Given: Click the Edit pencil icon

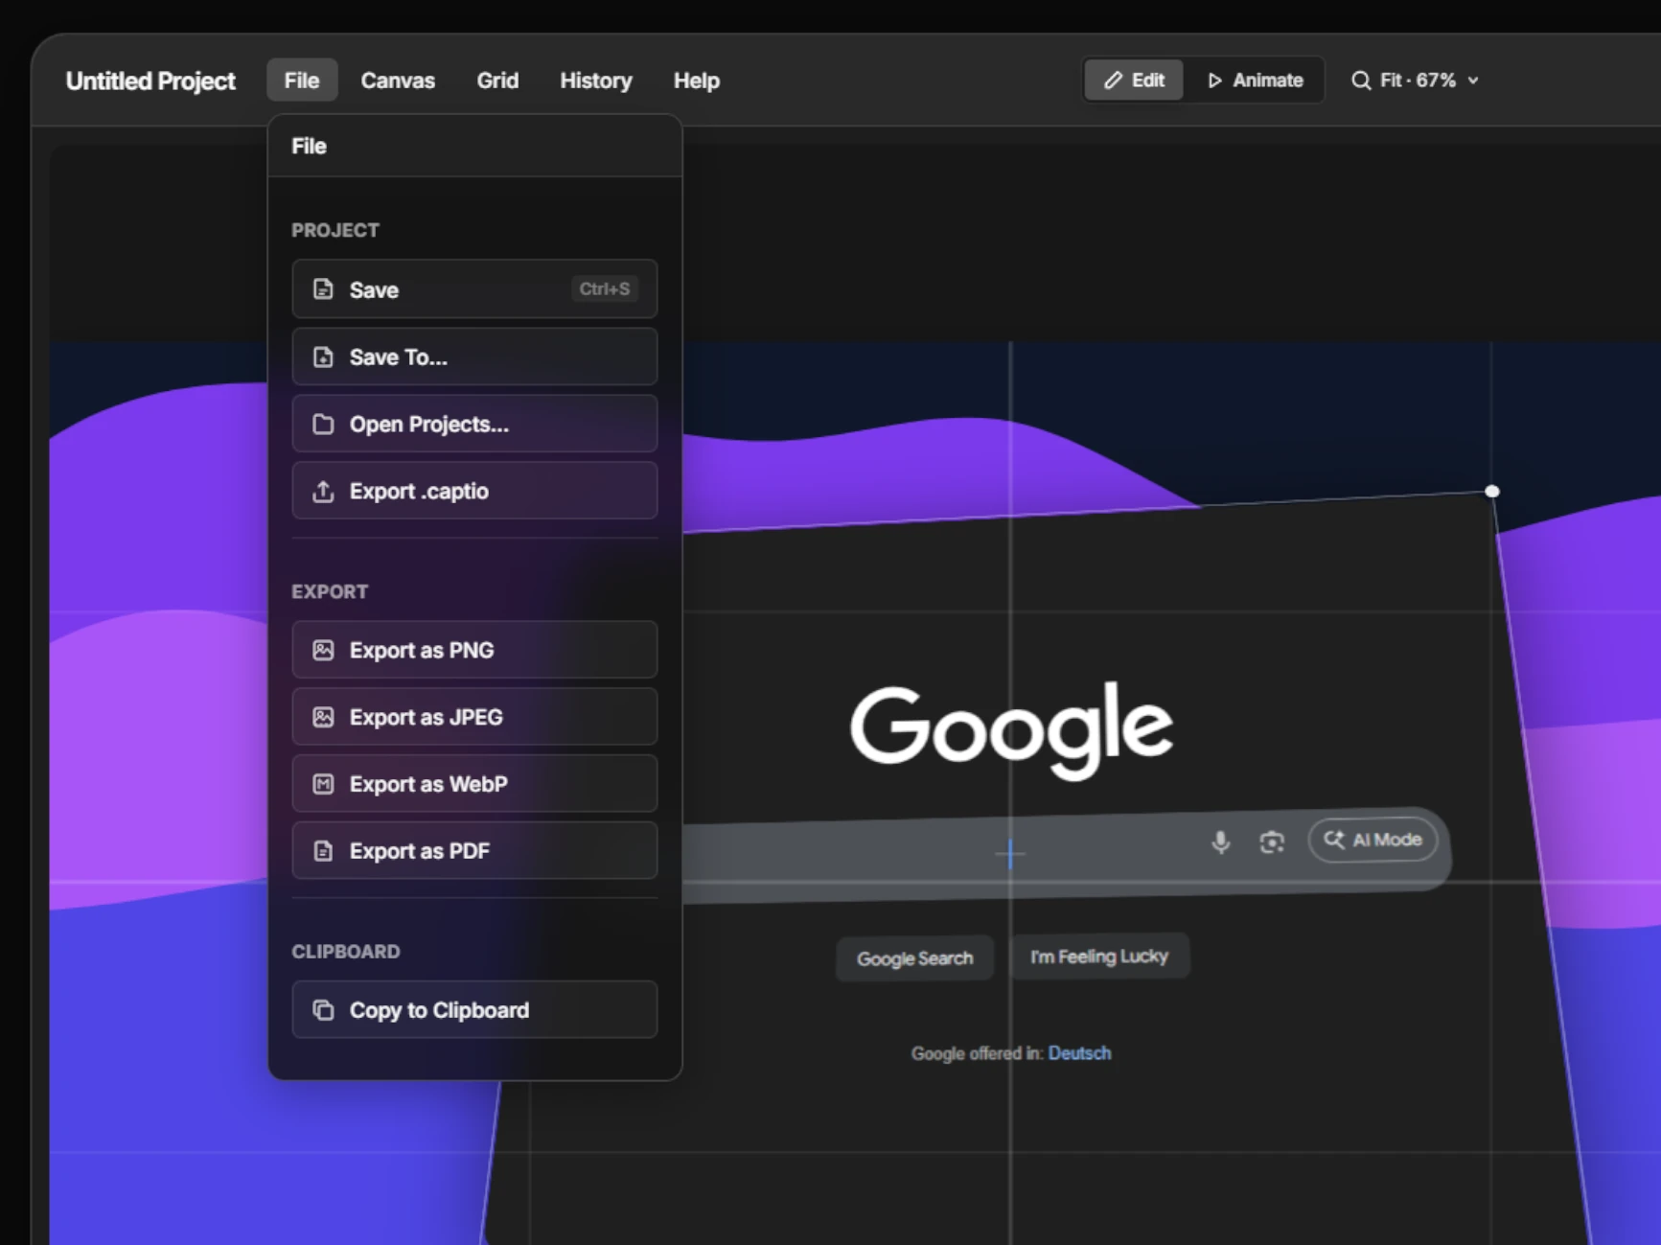Looking at the screenshot, I should [1112, 80].
